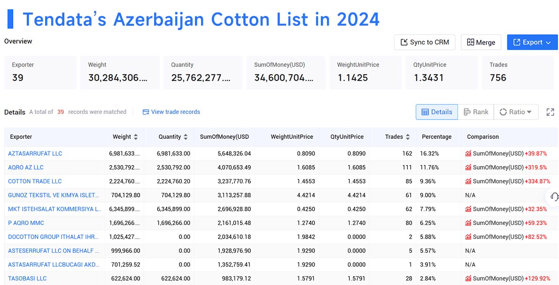Switch to the Rank tab
The image size is (559, 285).
click(476, 112)
